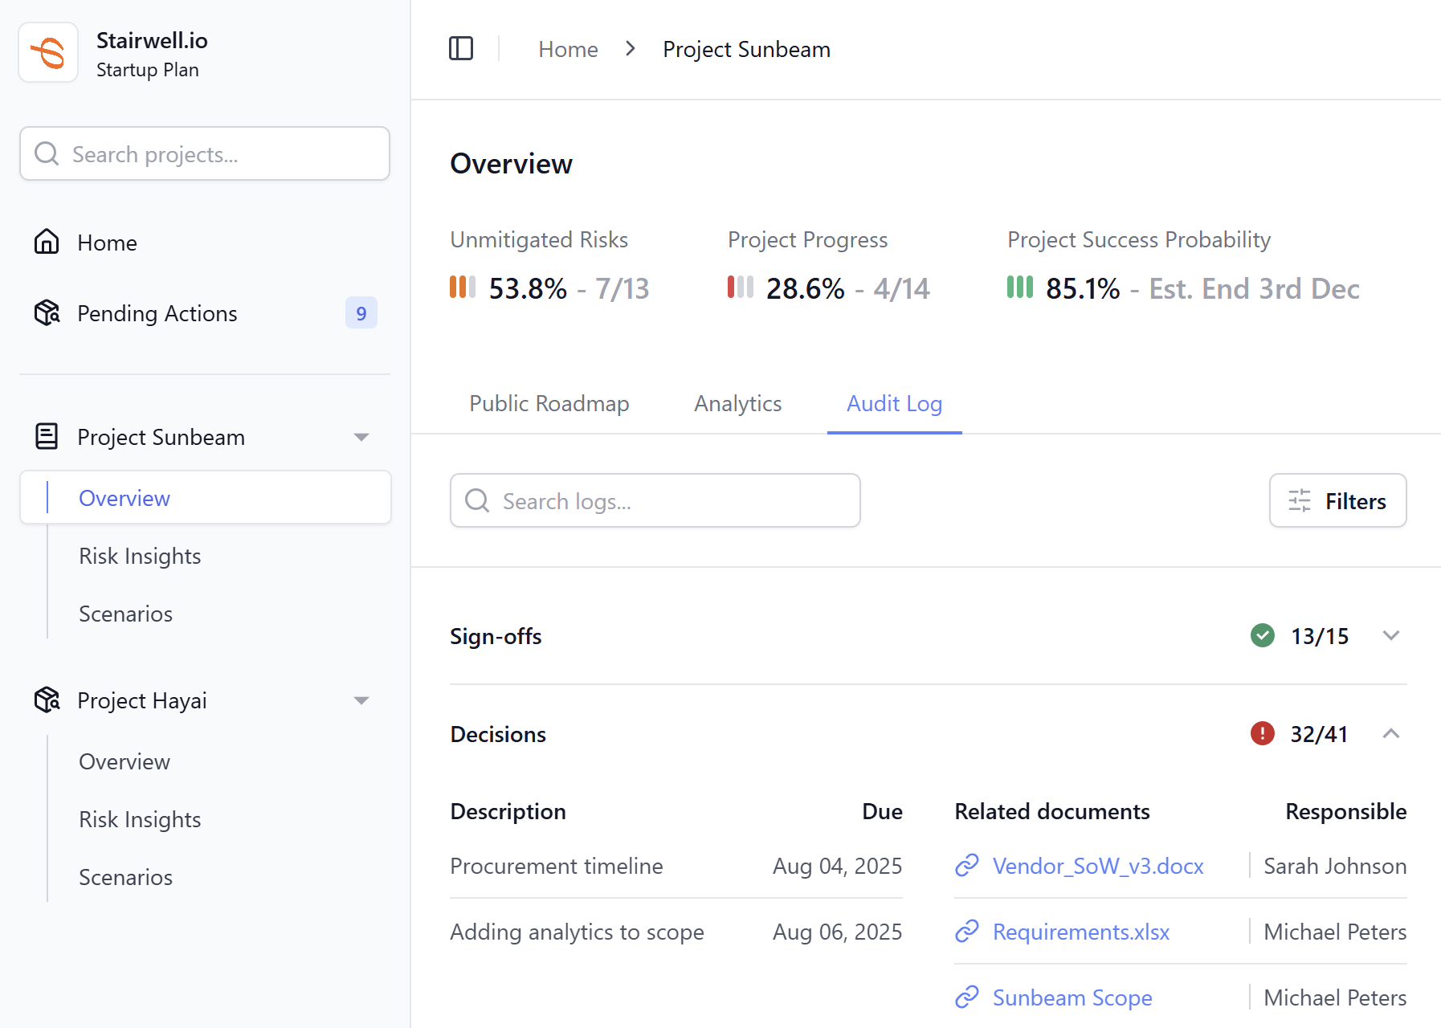Open Pending Actions from the sidebar
This screenshot has height=1028, width=1441.
point(157,313)
